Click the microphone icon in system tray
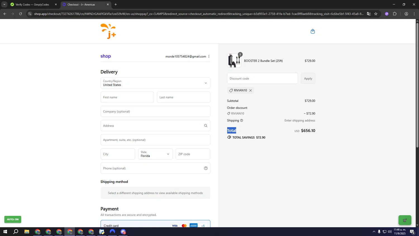This screenshot has height=236, width=419. click(379, 232)
